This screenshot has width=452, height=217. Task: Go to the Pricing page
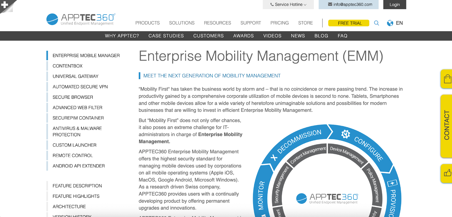279,23
